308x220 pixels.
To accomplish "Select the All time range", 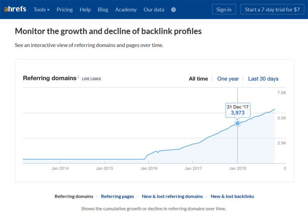I will (x=198, y=79).
